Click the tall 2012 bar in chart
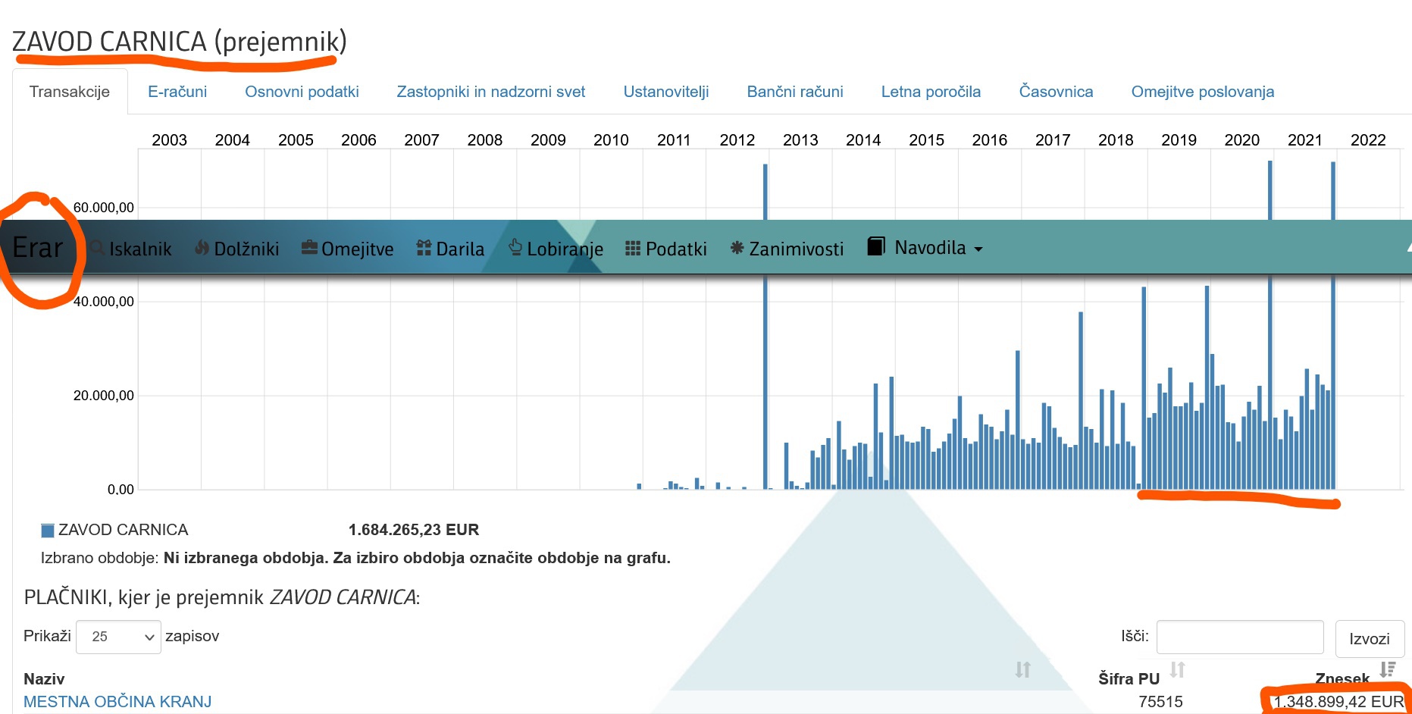 click(x=765, y=326)
